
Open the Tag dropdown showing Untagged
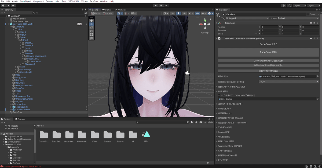click(x=247, y=18)
